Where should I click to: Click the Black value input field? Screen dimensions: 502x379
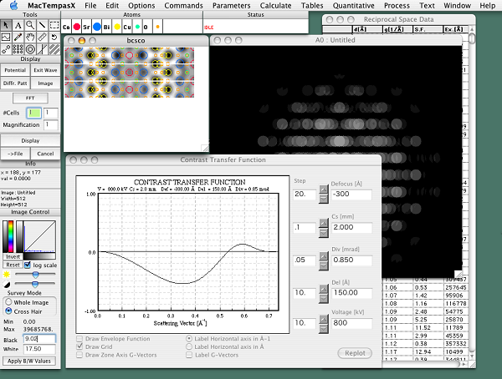coord(38,340)
